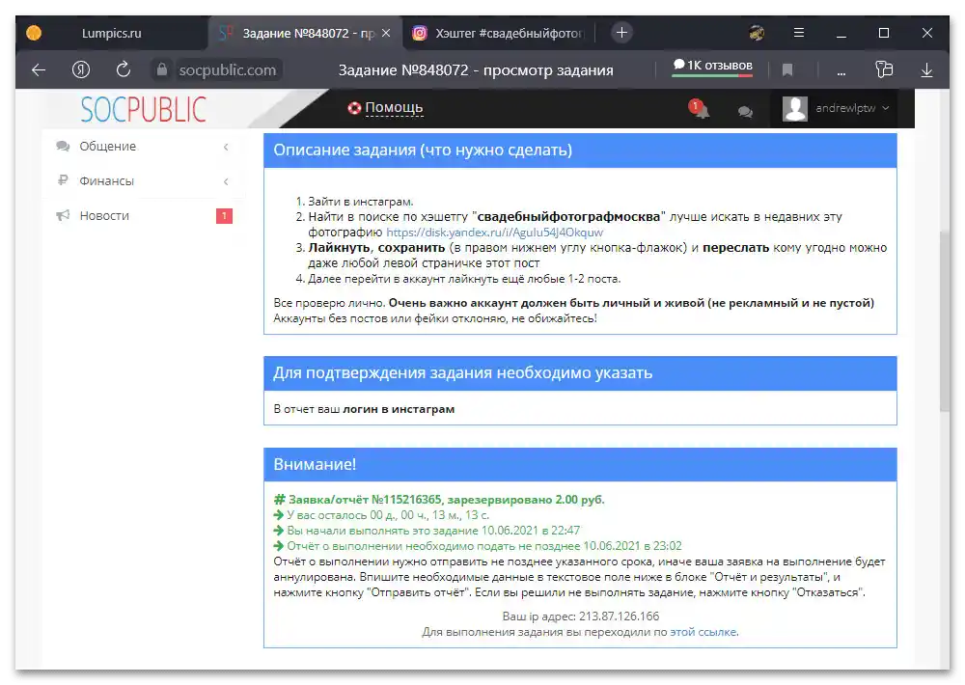Click the hashtag свадебныйфотографмосква text
Viewport: 965px width, 685px height.
(x=568, y=217)
